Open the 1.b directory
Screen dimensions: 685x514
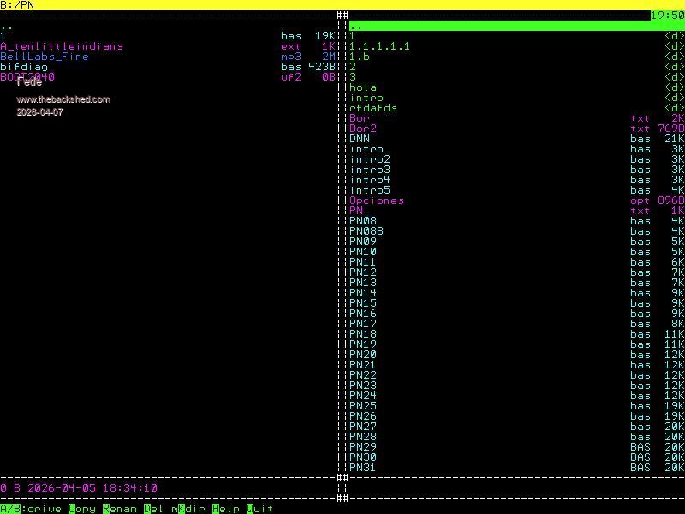(360, 57)
